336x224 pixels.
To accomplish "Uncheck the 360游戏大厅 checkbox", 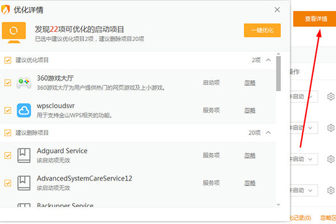I will 7,83.
